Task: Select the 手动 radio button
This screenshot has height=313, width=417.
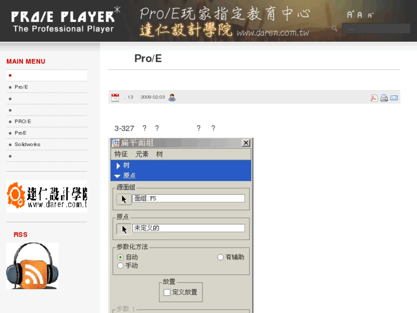Action: (x=120, y=265)
